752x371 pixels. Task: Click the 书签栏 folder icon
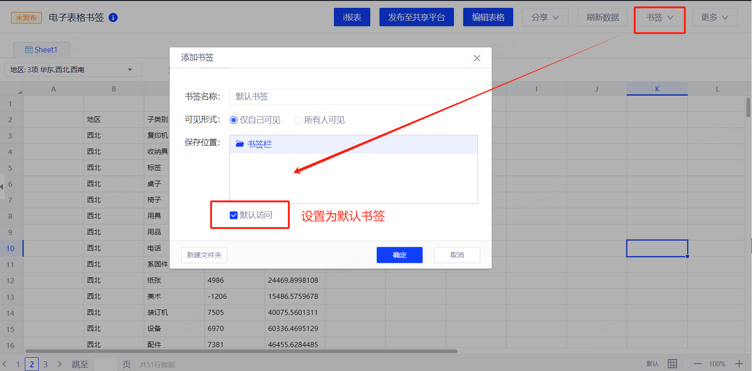(240, 144)
